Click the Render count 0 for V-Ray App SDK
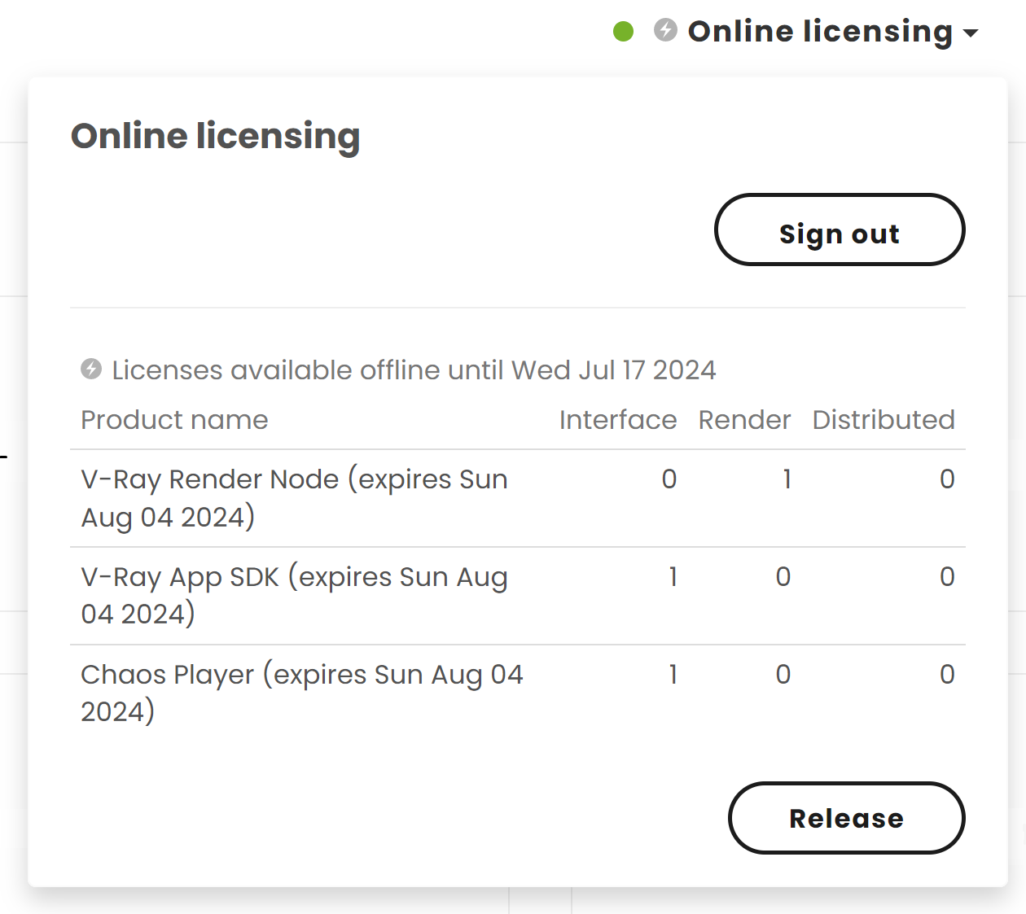 tap(783, 577)
